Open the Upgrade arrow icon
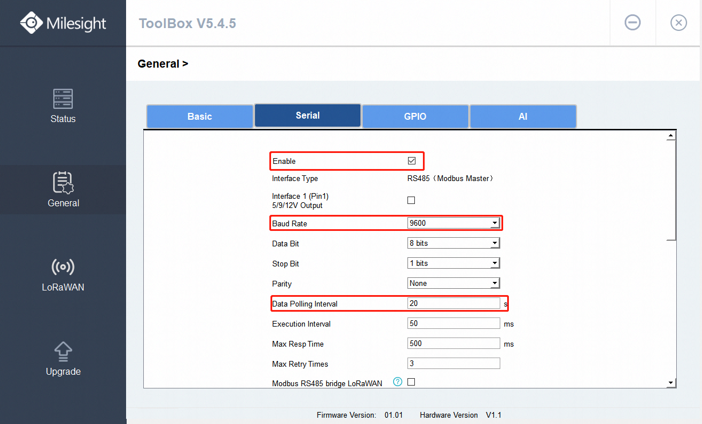The image size is (702, 424). 63,351
